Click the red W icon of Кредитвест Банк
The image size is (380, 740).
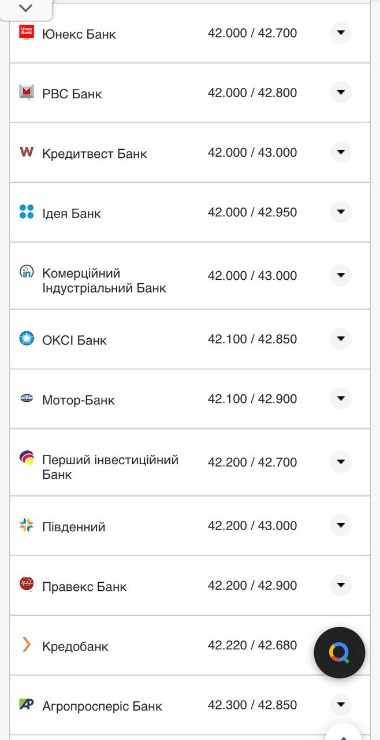(27, 153)
